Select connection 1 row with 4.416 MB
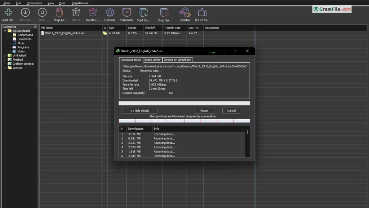369x208 pixels. coord(181,134)
